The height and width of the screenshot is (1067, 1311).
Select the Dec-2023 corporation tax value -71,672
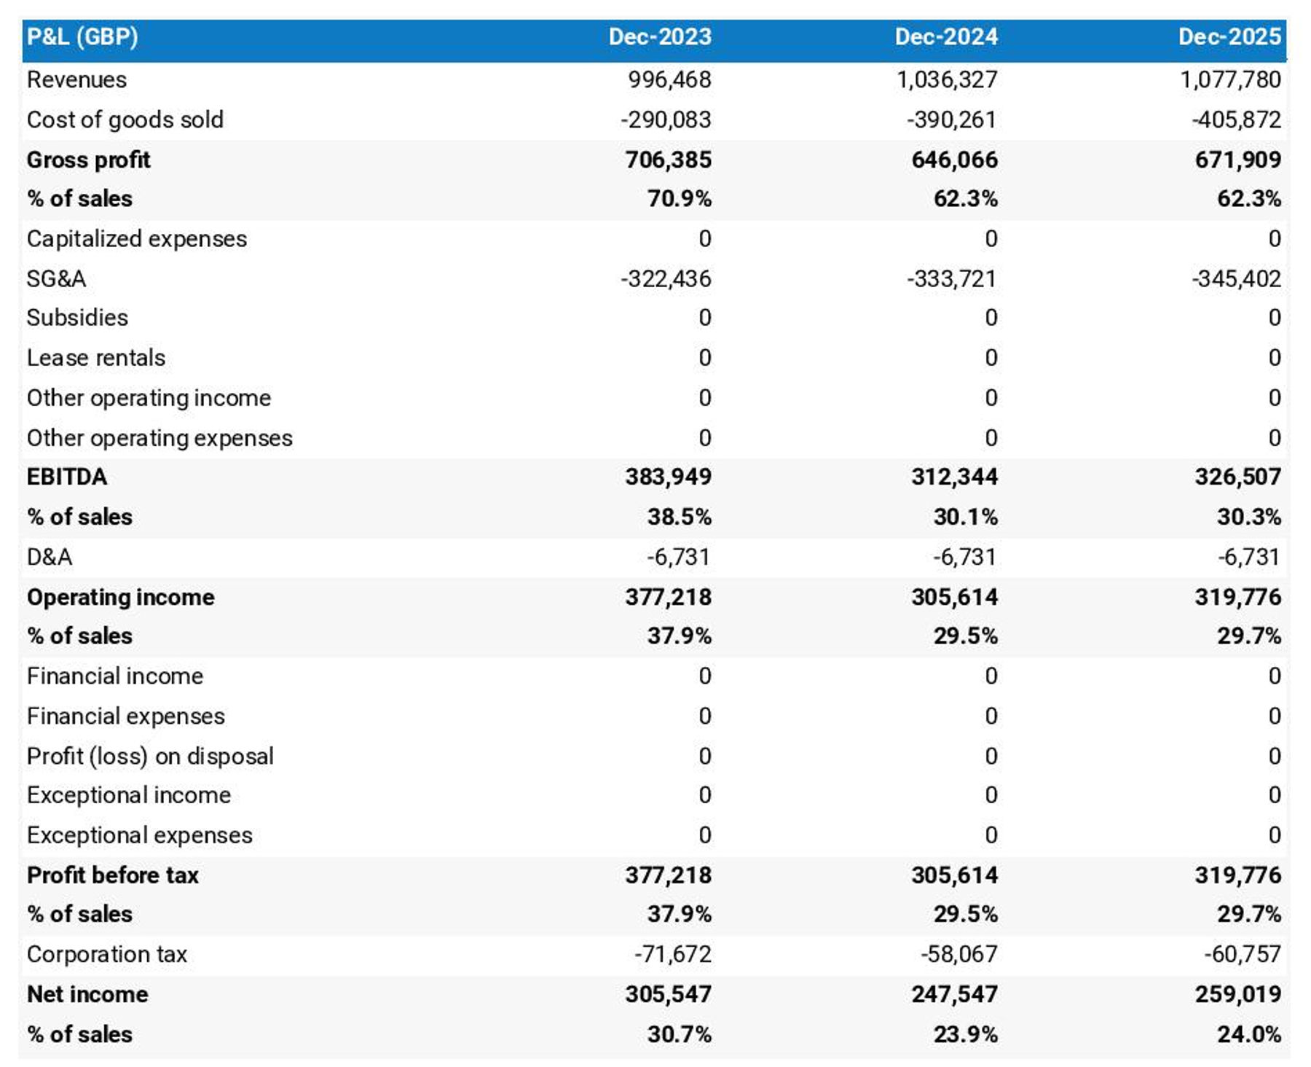[x=672, y=954]
